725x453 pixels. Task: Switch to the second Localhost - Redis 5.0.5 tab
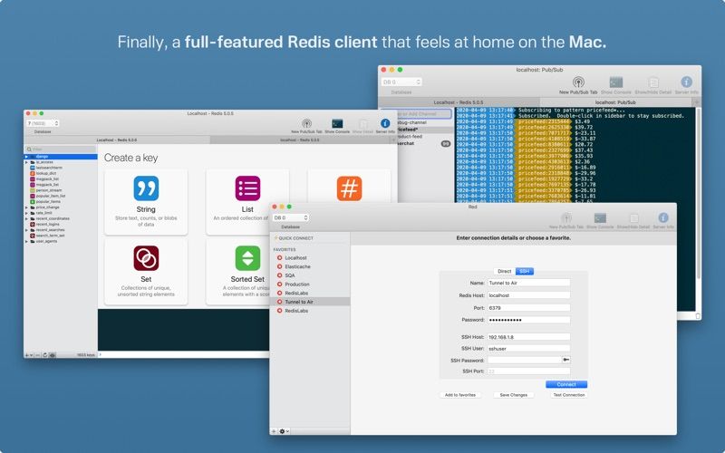(299, 140)
